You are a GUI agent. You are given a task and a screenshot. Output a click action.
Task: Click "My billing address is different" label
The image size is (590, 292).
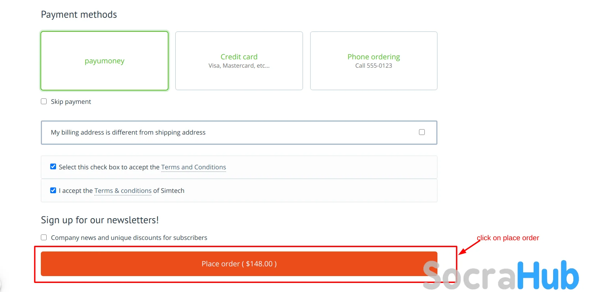click(128, 132)
